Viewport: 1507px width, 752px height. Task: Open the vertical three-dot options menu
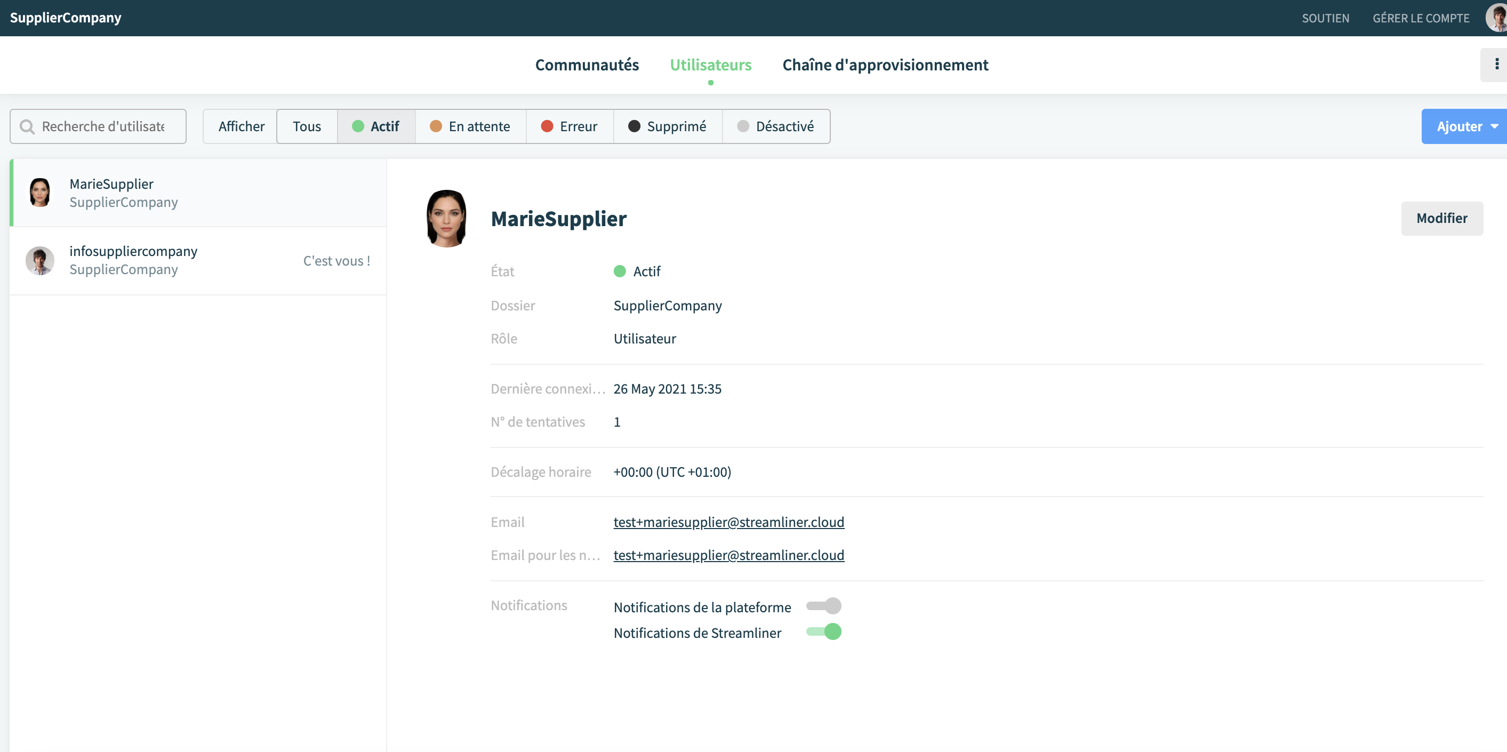tap(1496, 65)
